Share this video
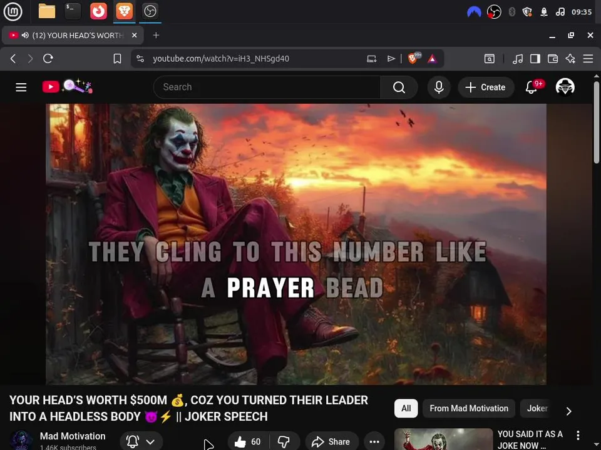601x450 pixels. click(332, 442)
